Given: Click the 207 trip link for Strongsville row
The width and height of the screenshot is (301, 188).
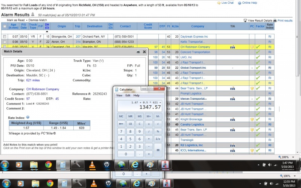Looking at the screenshot, I should (78, 36).
